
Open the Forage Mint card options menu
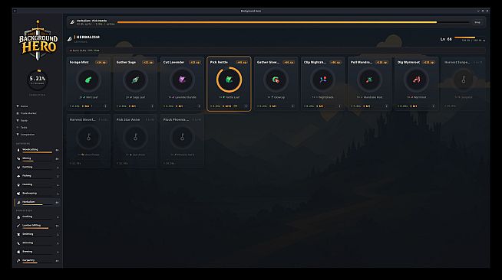pos(105,106)
